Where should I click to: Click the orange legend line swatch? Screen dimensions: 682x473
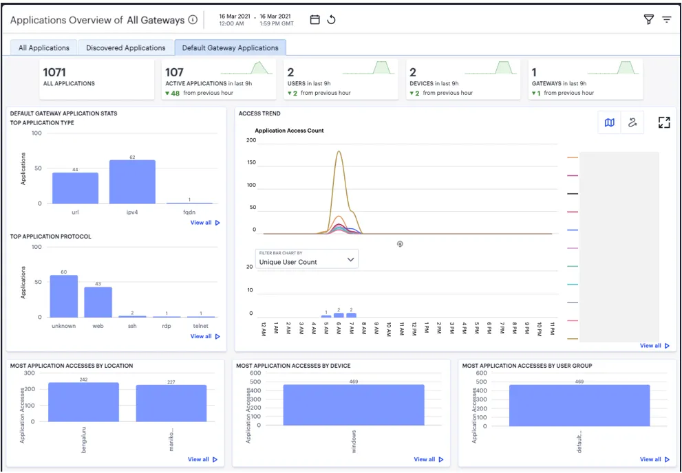coord(573,157)
